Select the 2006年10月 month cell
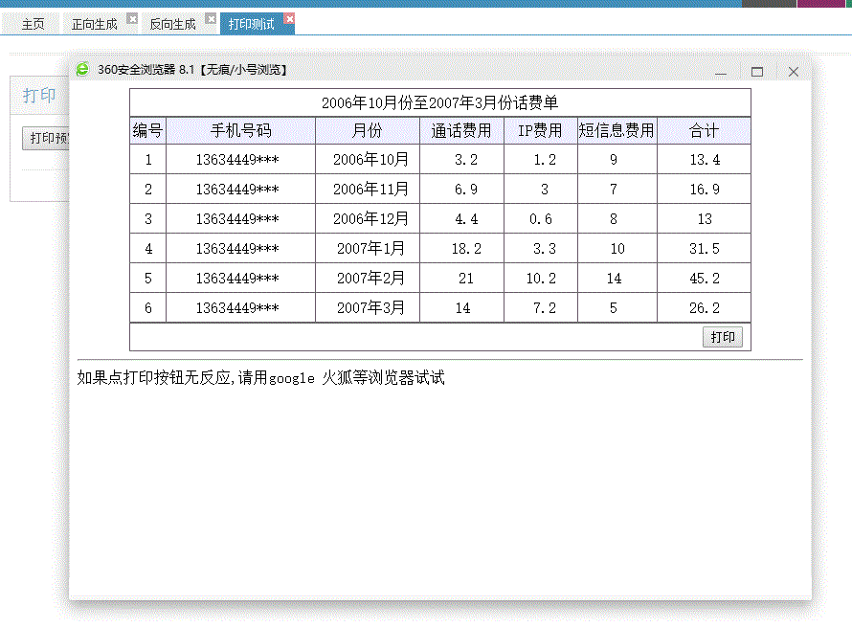 (368, 159)
